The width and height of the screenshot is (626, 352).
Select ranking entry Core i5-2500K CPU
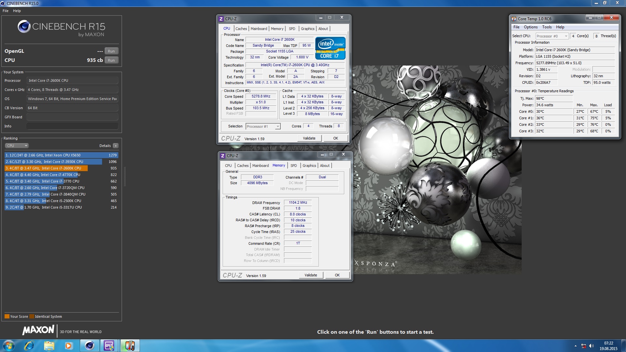61,201
